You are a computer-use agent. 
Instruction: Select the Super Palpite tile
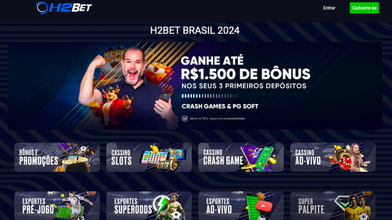333,206
